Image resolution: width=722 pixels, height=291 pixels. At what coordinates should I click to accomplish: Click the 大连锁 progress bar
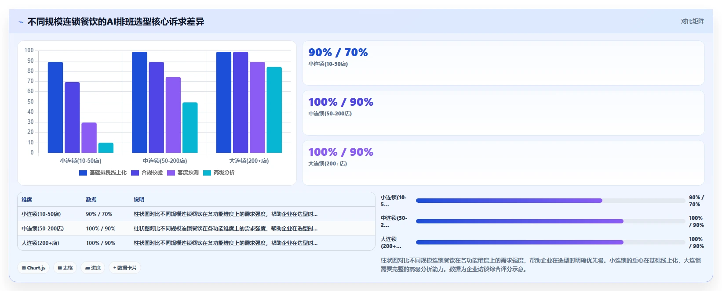pyautogui.click(x=551, y=242)
